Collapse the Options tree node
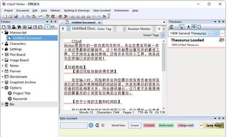The height and width of the screenshot is (137, 227). pos(3,88)
